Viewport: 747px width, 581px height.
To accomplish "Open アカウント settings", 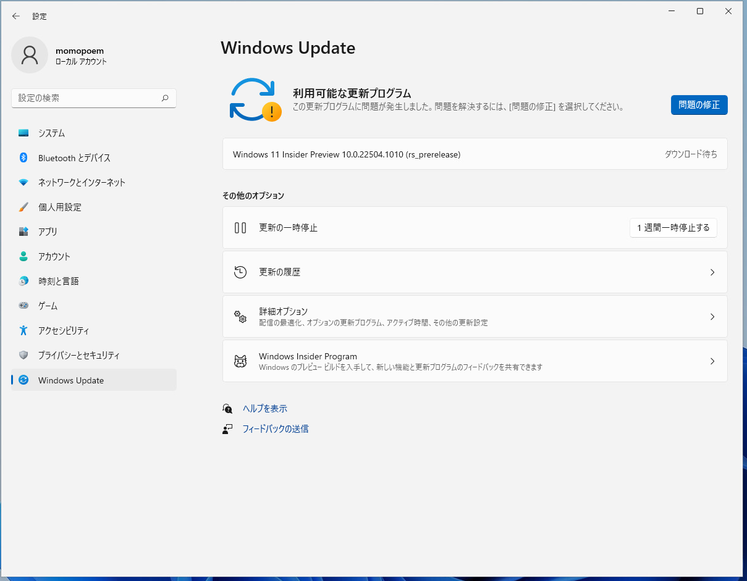I will (x=94, y=256).
